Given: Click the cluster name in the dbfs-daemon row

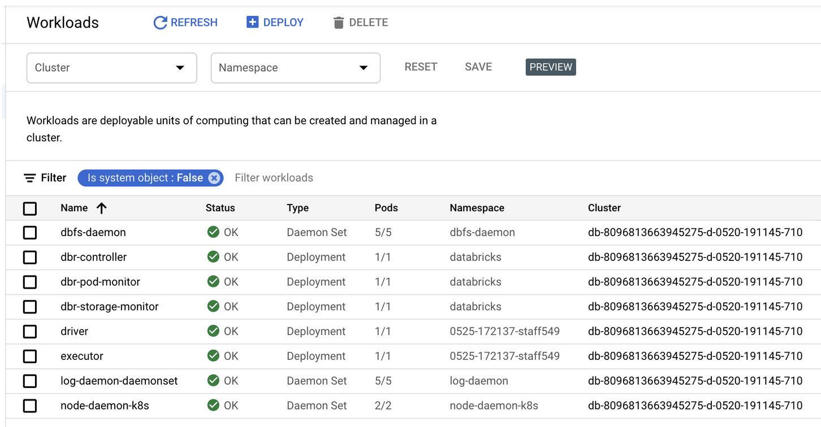Looking at the screenshot, I should click(x=695, y=232).
